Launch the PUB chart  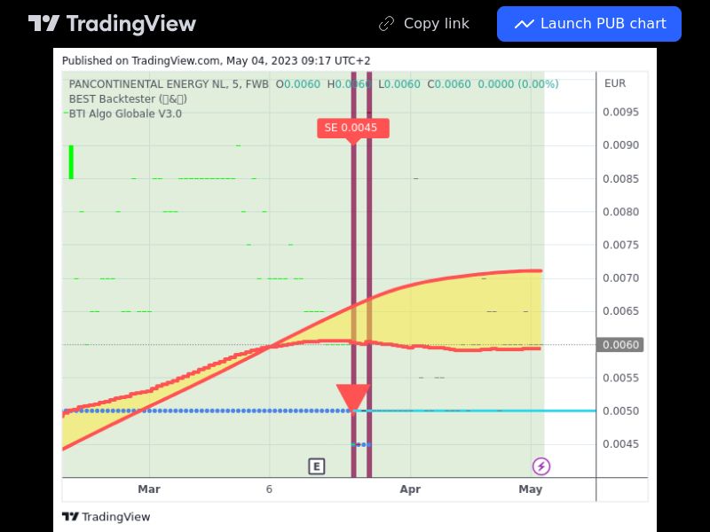click(589, 24)
